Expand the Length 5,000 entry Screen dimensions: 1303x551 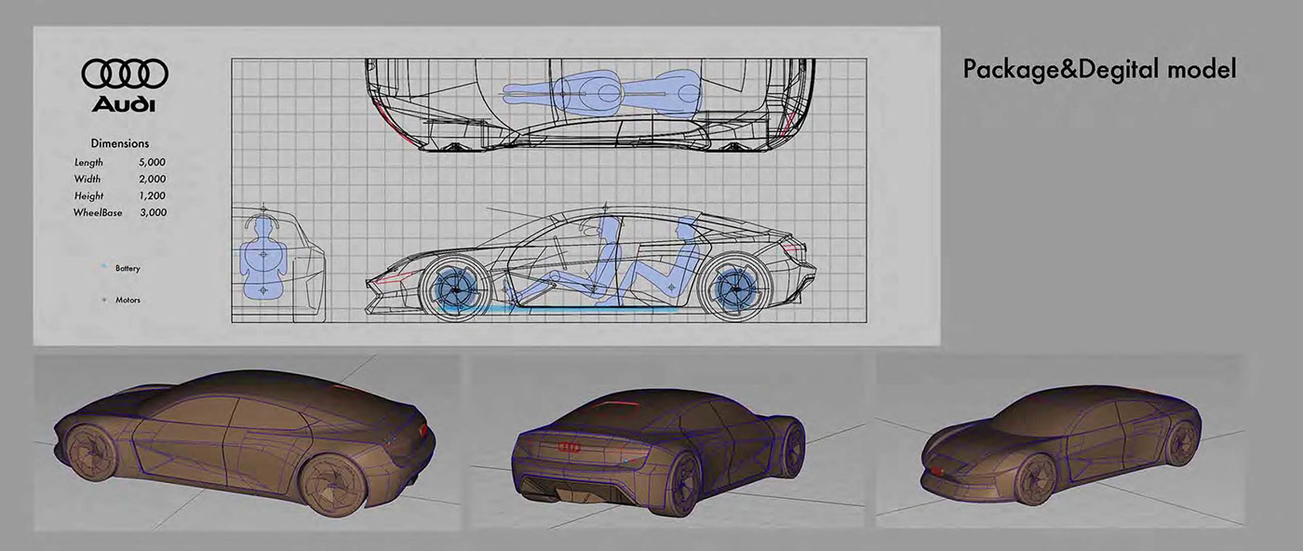tap(121, 161)
